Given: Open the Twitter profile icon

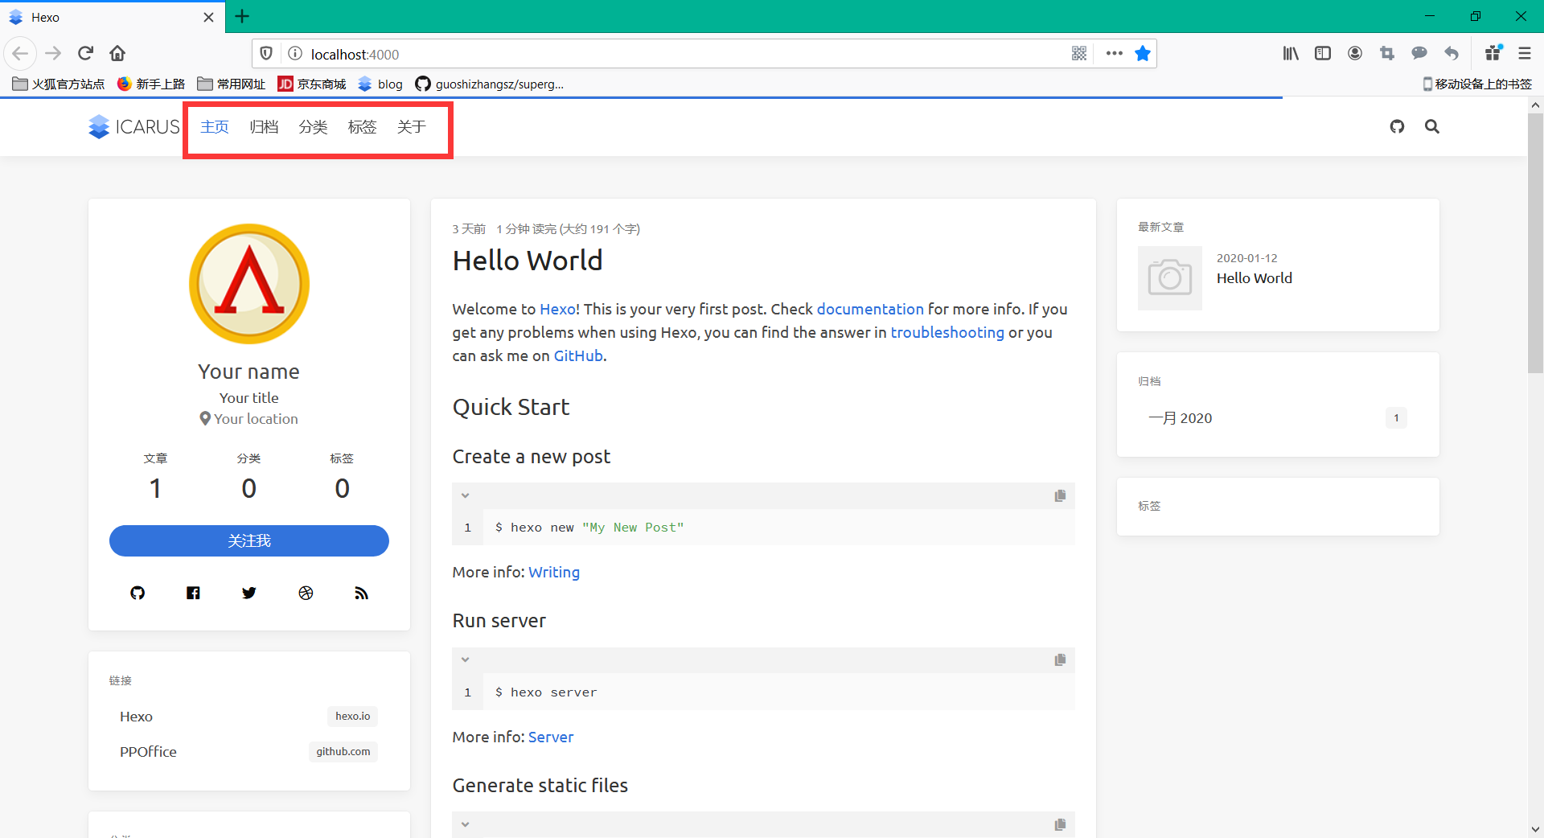Looking at the screenshot, I should point(249,593).
